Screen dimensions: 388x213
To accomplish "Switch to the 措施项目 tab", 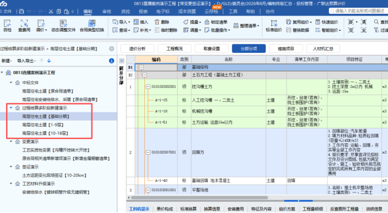I will point(286,48).
